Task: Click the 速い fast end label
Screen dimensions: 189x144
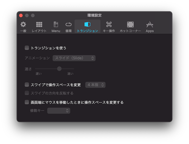Action: (70, 74)
